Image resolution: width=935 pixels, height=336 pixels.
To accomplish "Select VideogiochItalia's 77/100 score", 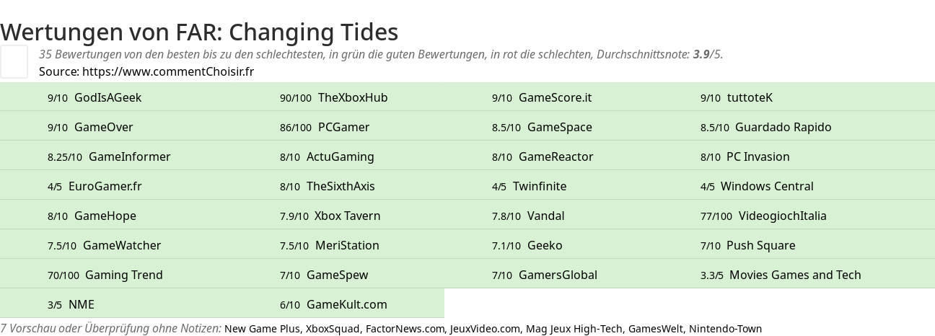I will 773,216.
